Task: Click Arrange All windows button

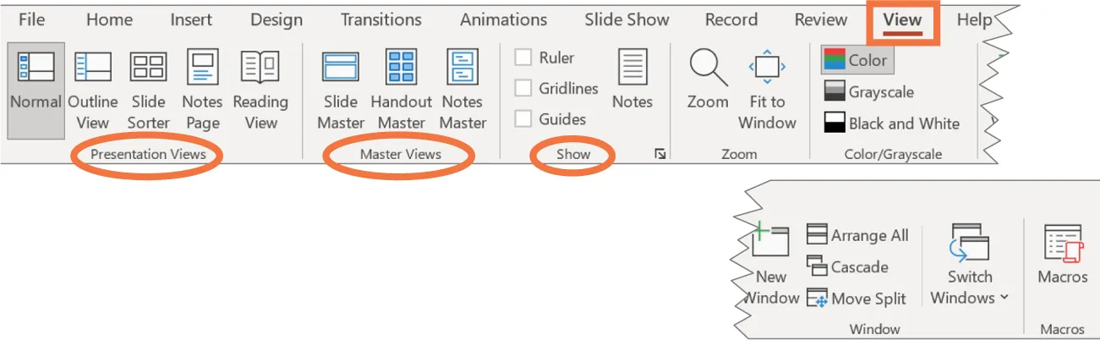Action: [858, 235]
